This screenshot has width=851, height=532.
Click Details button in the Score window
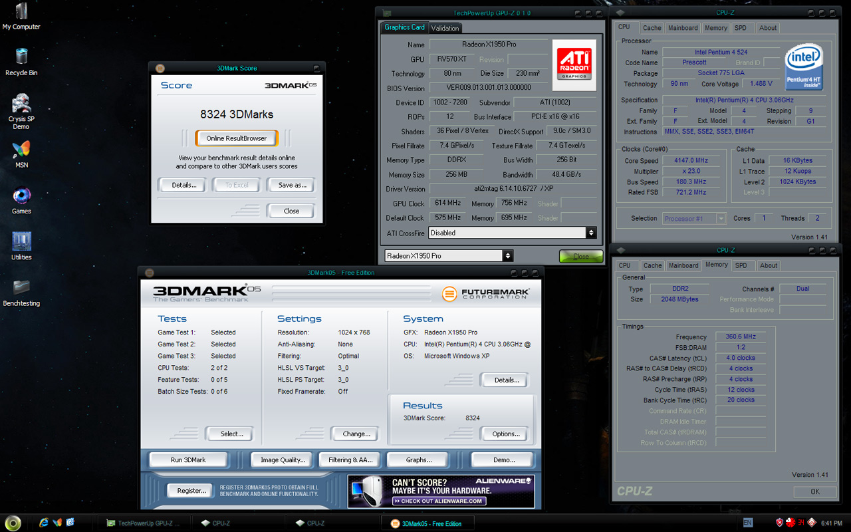[184, 185]
